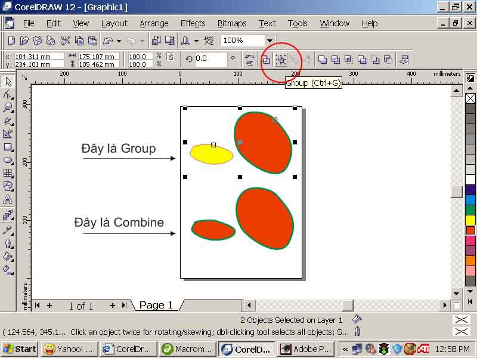Select the Pick tool in the toolbox
The width and height of the screenshot is (477, 358).
point(8,82)
